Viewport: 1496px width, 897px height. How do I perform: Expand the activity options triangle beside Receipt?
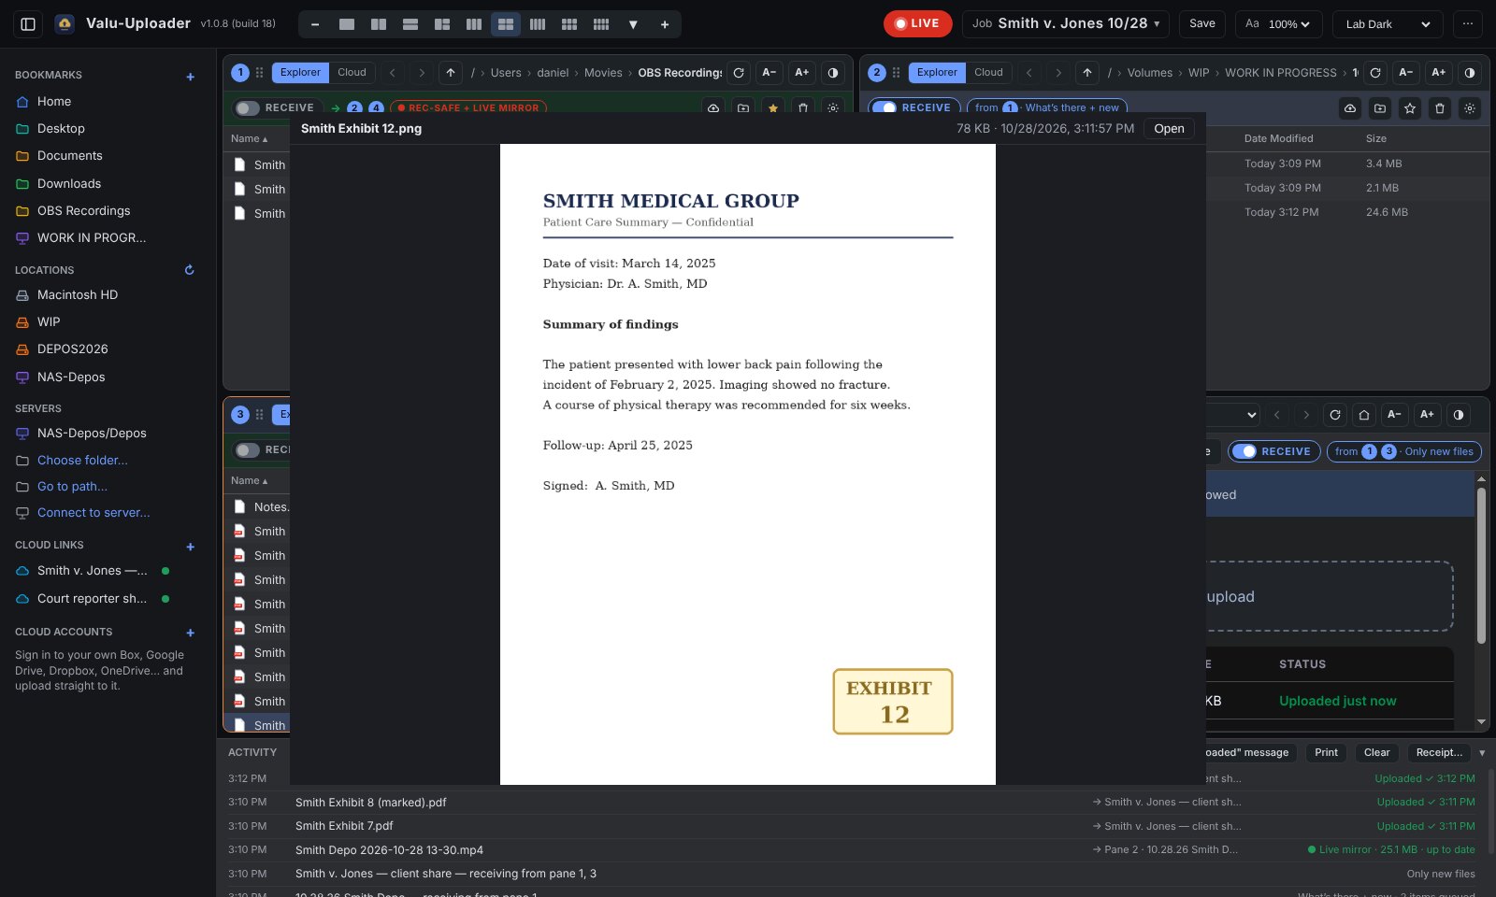(1482, 753)
